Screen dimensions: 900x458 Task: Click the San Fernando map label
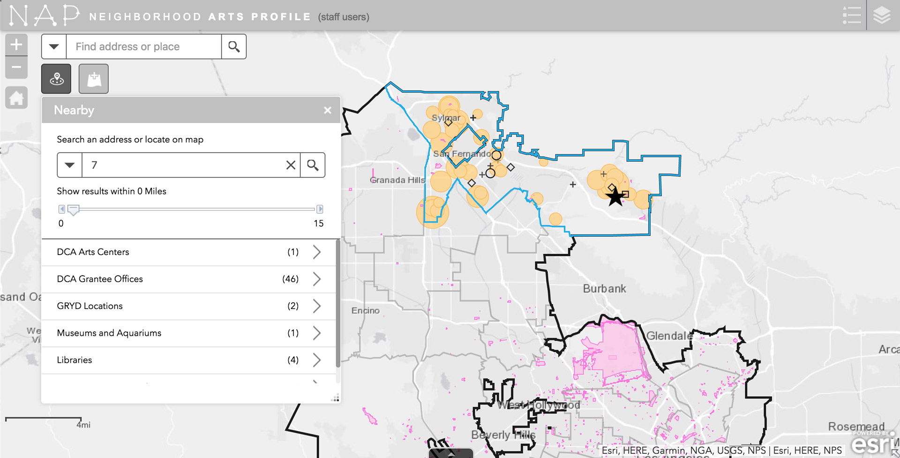462,154
